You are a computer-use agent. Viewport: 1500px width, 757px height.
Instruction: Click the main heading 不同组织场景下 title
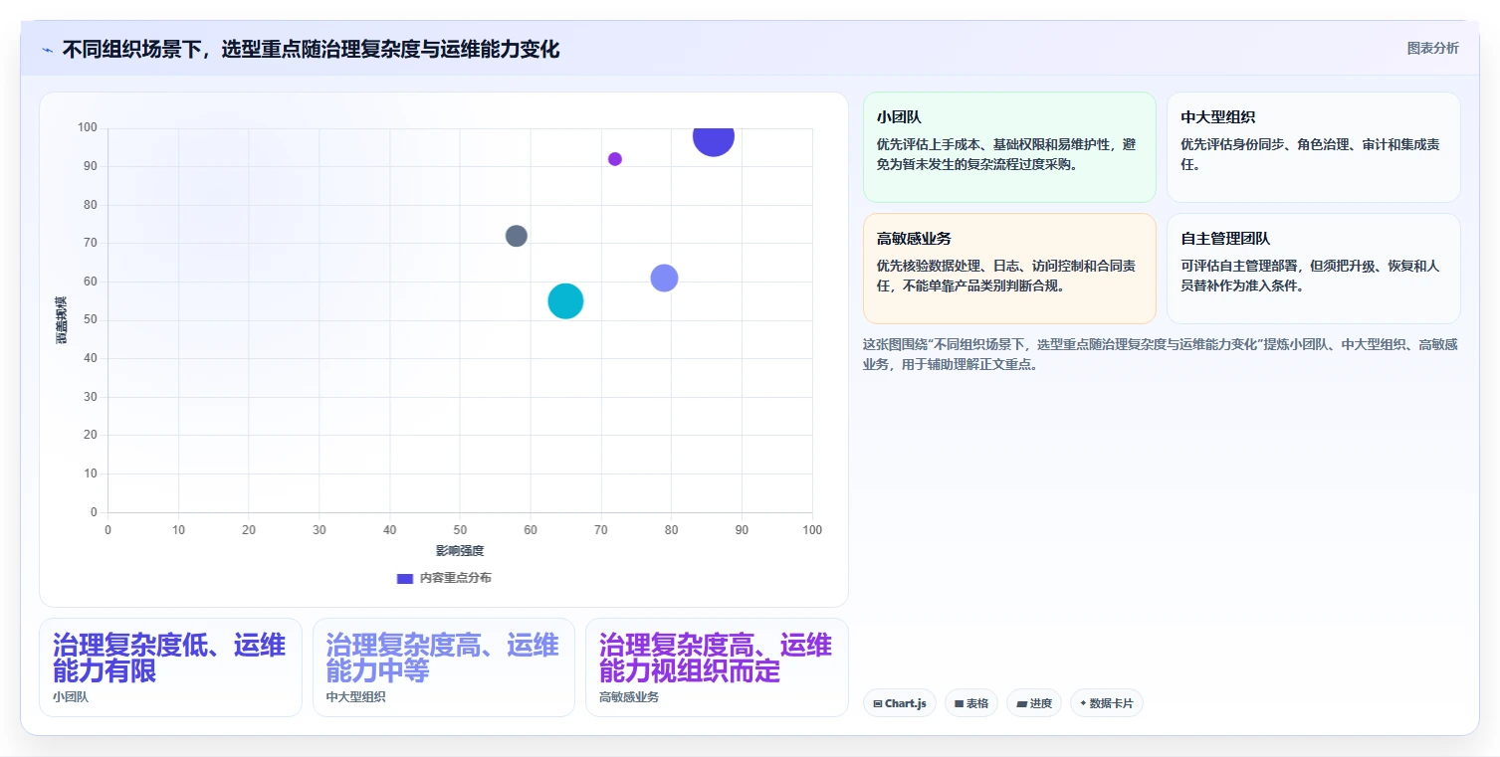tap(311, 50)
